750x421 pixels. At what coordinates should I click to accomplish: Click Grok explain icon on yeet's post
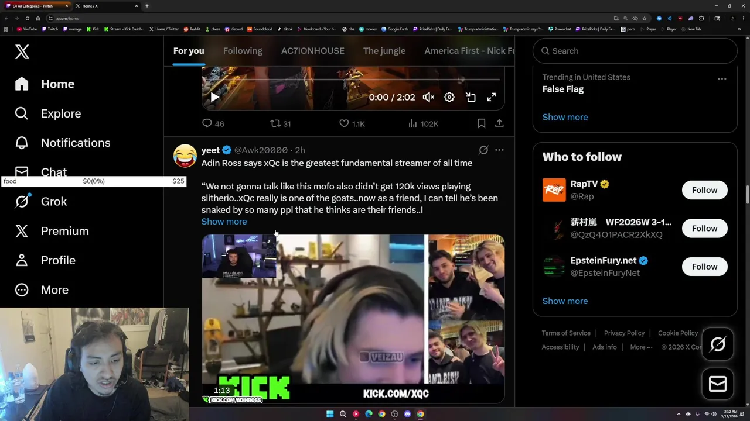tap(483, 150)
